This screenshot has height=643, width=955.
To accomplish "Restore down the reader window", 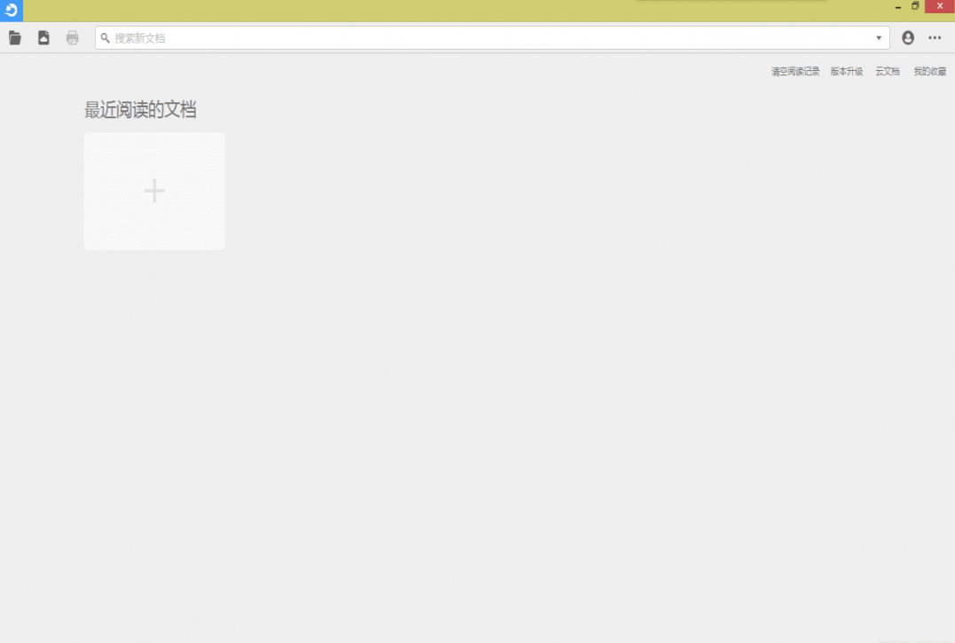I will [915, 6].
